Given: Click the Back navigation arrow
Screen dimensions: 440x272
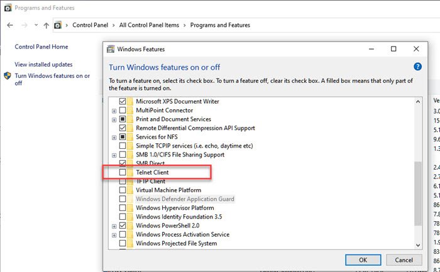Looking at the screenshot, I should 10,25.
